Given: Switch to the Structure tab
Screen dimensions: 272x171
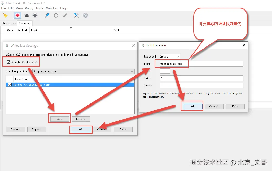Looking at the screenshot, I should click(9, 23).
